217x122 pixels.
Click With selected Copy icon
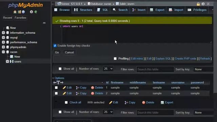tap(126, 102)
